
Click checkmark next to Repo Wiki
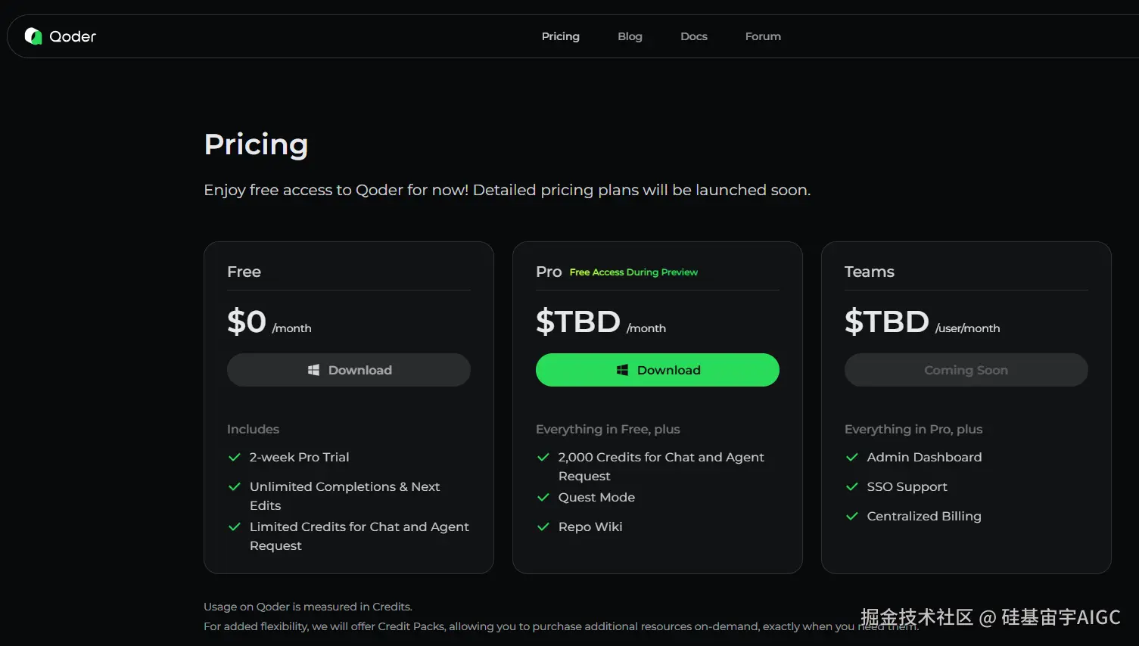[x=543, y=526]
